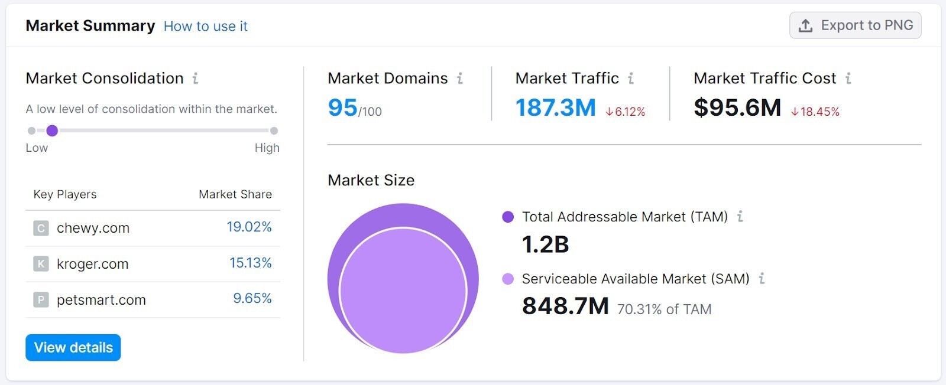Viewport: 946px width, 385px height.
Task: Click the light purple SAM legend dot
Action: pyautogui.click(x=508, y=279)
